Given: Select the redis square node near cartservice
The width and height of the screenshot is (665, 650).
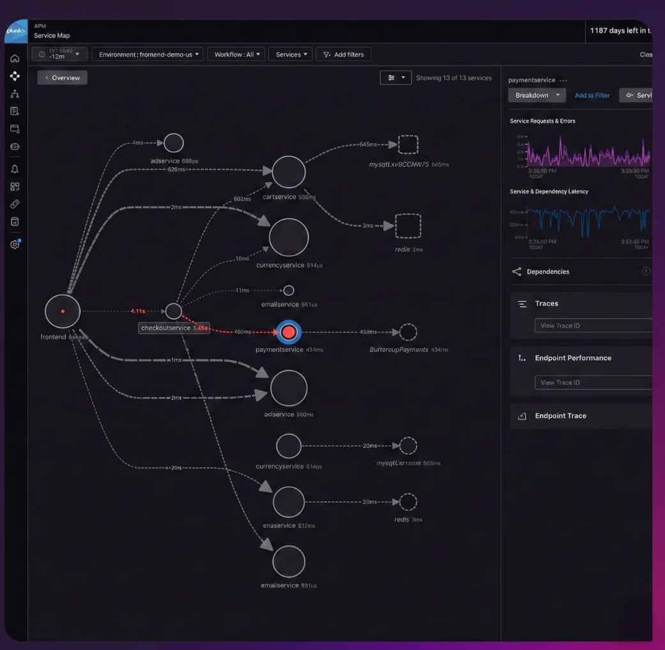Looking at the screenshot, I should tap(408, 226).
